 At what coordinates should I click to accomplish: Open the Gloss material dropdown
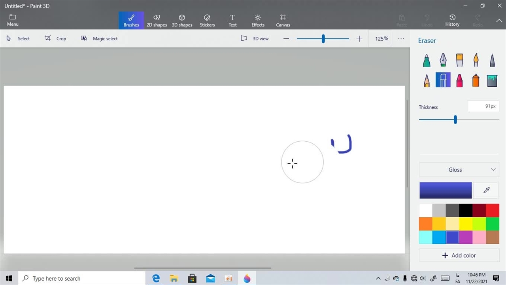tap(459, 170)
